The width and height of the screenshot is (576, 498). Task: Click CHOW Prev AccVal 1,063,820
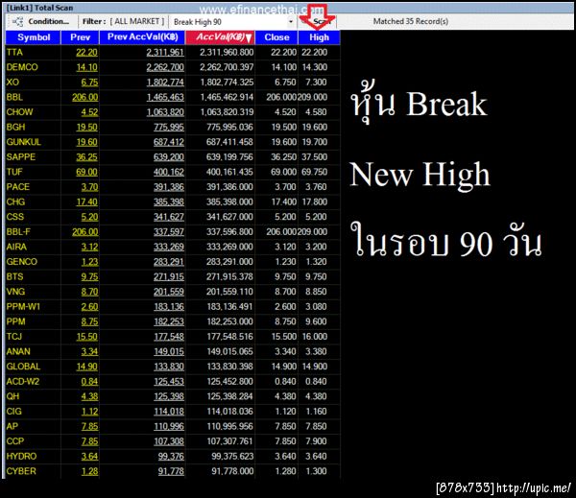(165, 112)
